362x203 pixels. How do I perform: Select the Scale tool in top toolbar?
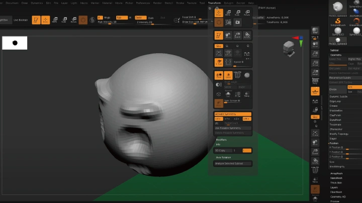tap(64, 20)
